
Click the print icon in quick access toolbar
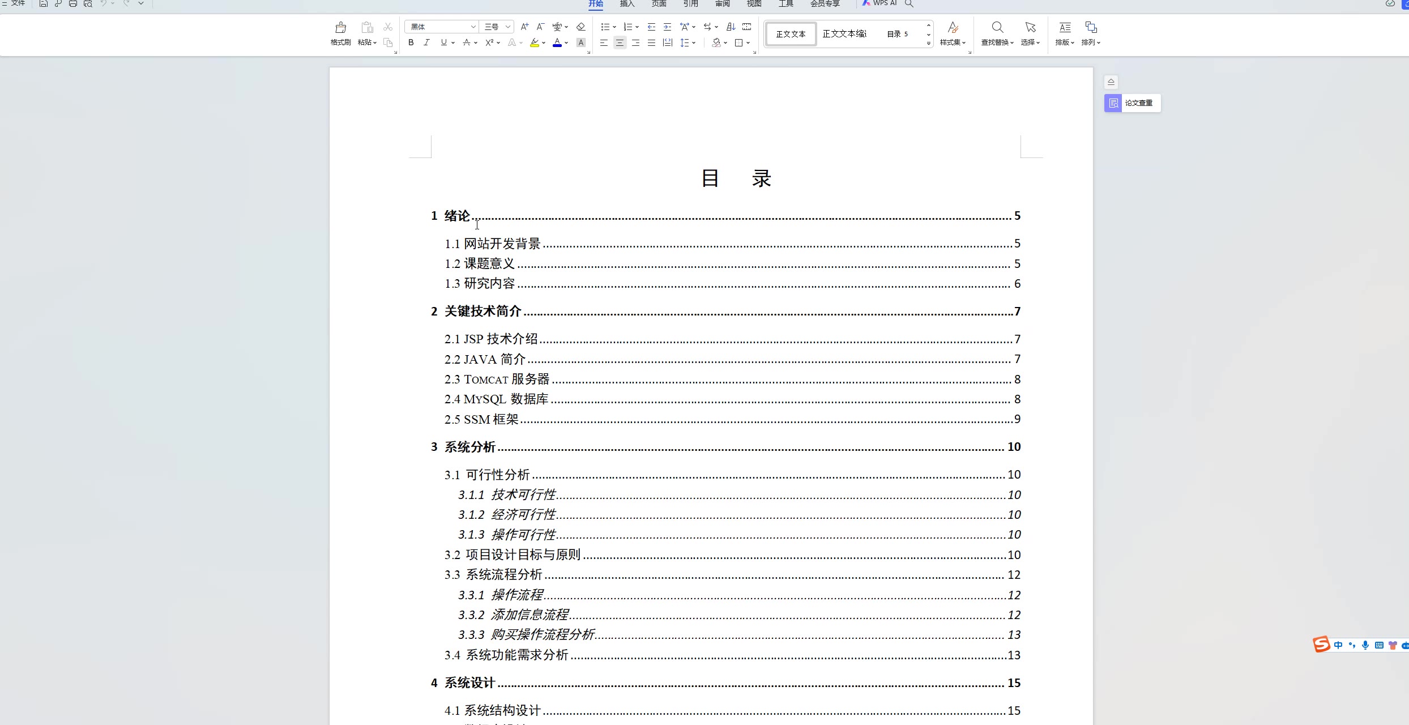pos(72,3)
